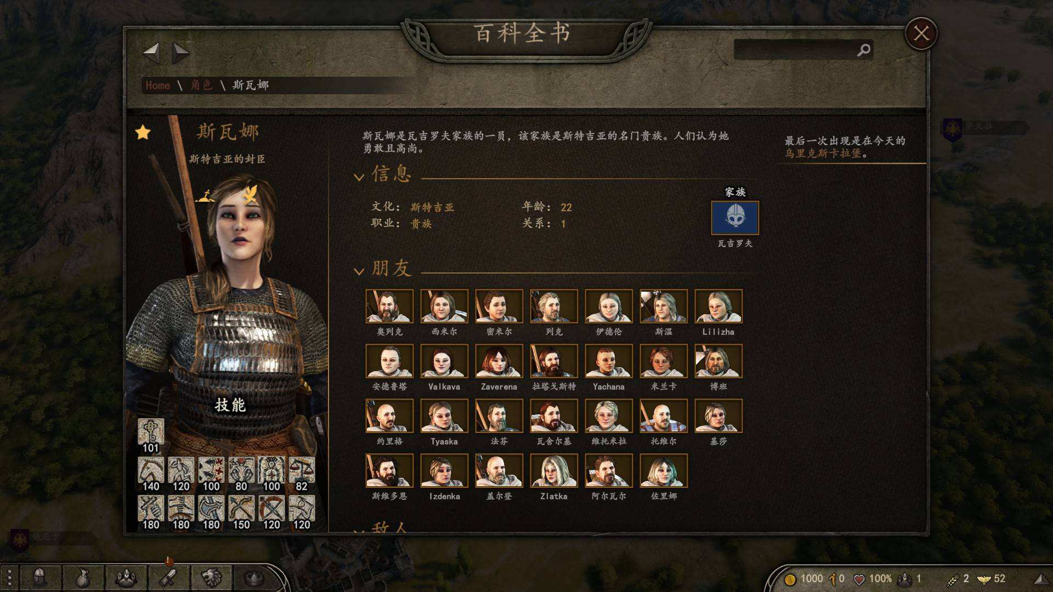This screenshot has width=1053, height=592.
Task: Open the three-dot escape menu
Action: click(x=9, y=578)
